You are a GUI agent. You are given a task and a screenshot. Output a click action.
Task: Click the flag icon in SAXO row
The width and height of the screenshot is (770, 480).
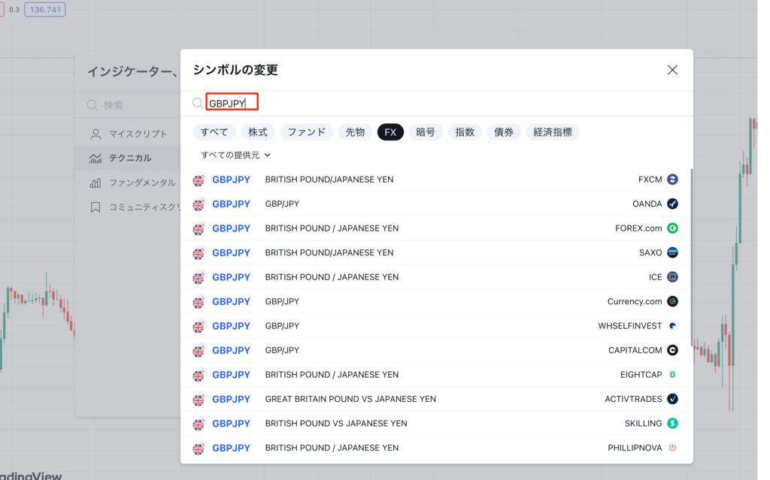pos(199,253)
